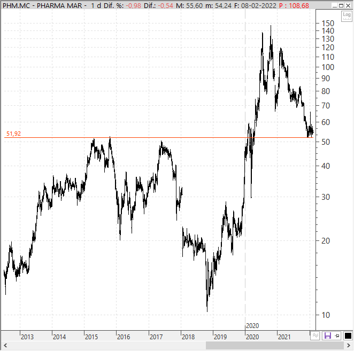Click the 60 price axis label
The width and height of the screenshot is (354, 351).
(x=326, y=122)
